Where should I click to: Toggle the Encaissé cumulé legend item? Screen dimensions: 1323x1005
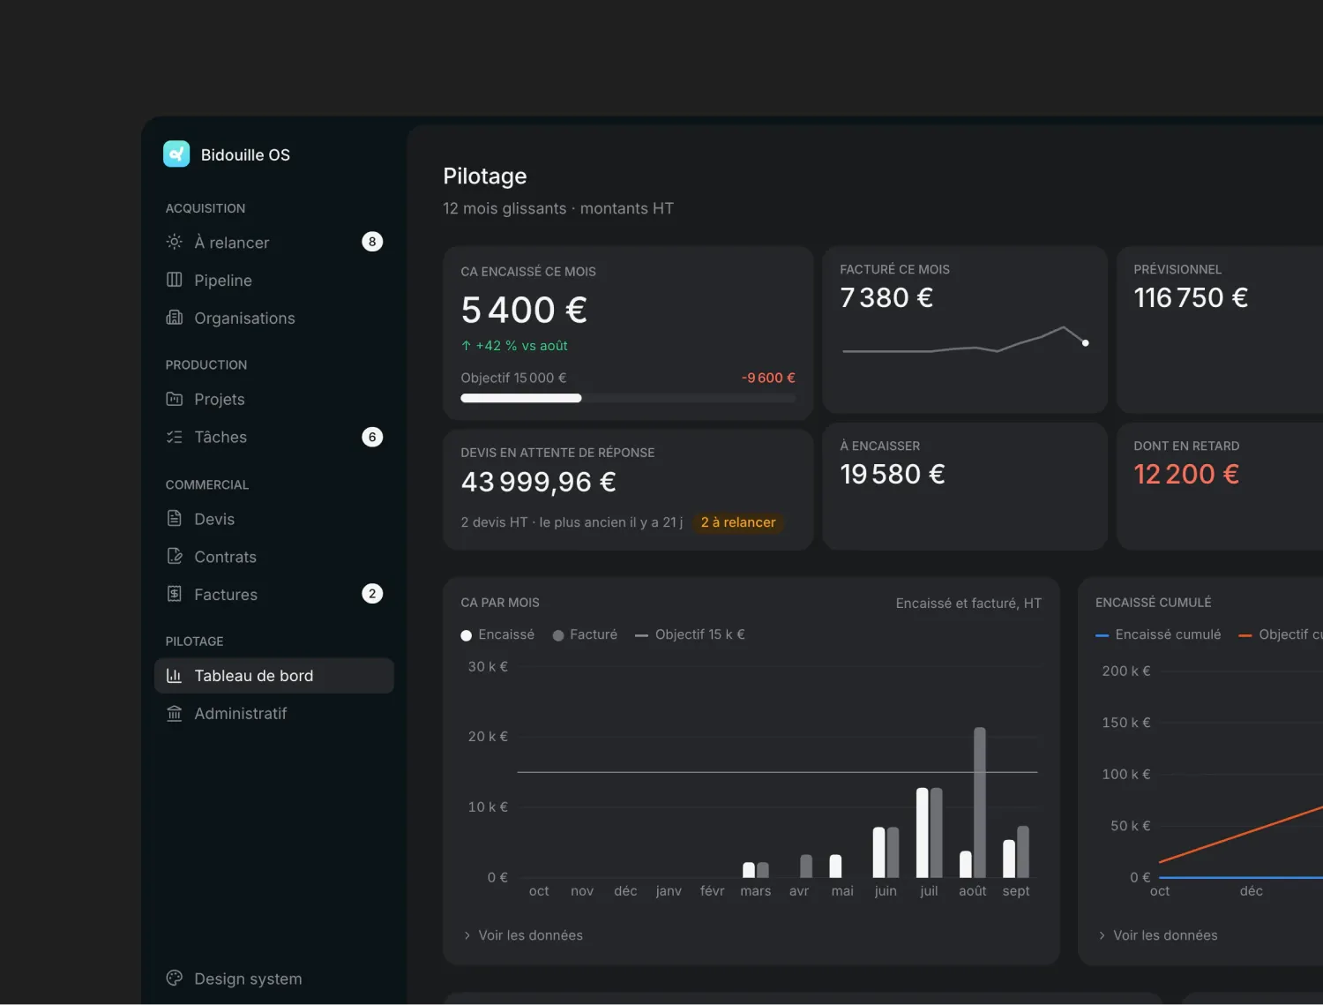[x=1158, y=634]
